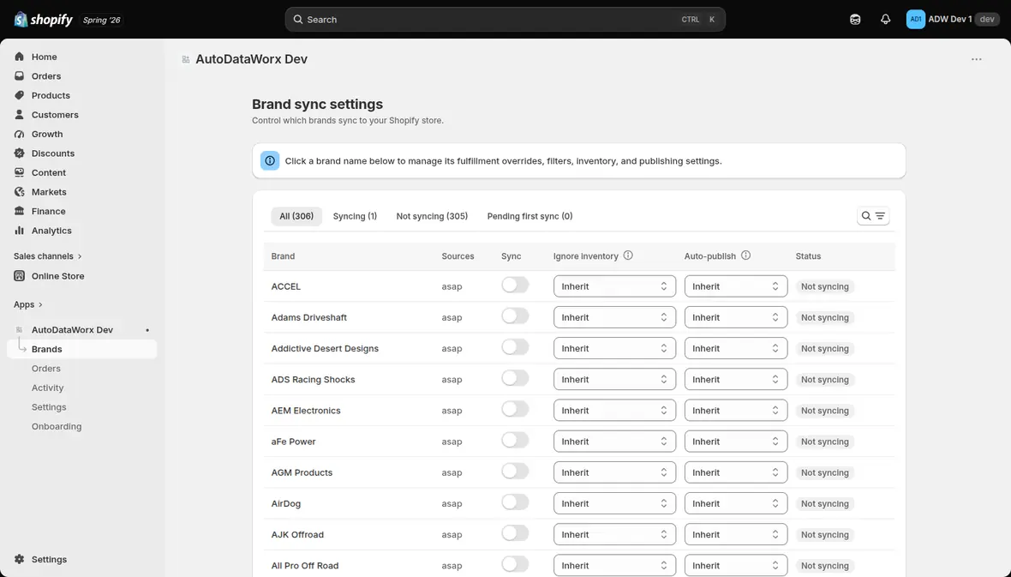Click the Auto-publish info icon
Viewport: 1011px width, 577px height.
point(746,255)
